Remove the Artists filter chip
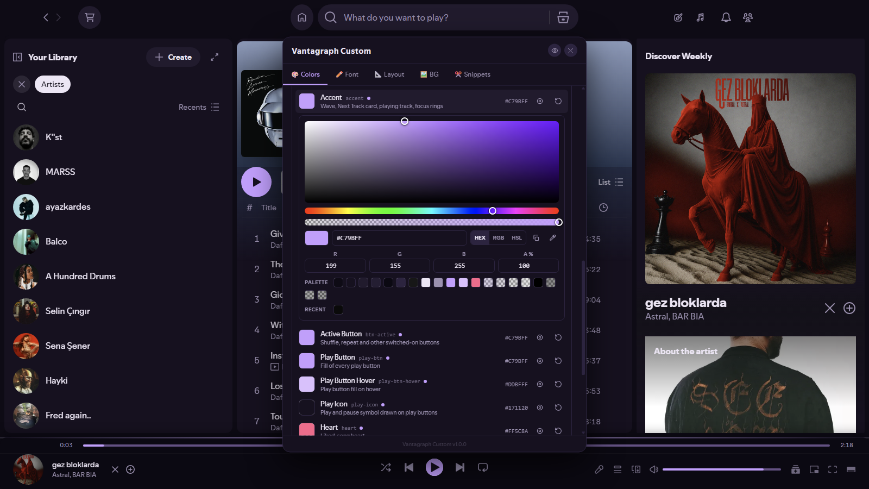Image resolution: width=869 pixels, height=489 pixels. click(x=53, y=84)
